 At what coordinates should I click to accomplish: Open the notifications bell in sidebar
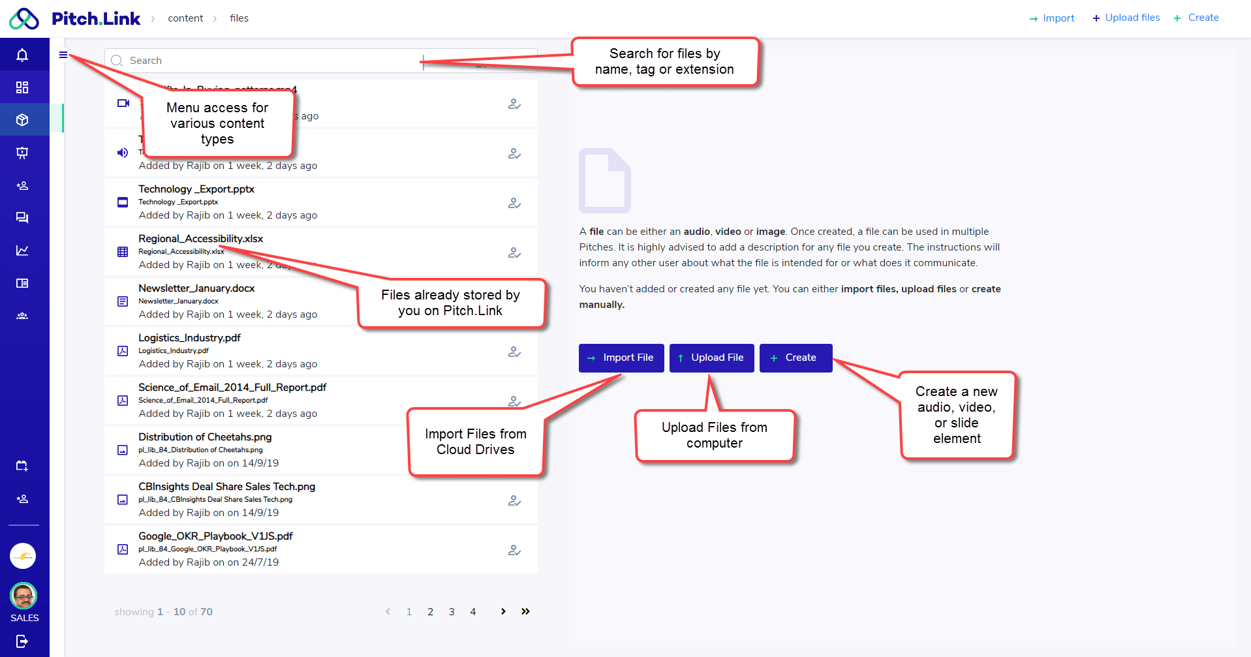coord(22,55)
